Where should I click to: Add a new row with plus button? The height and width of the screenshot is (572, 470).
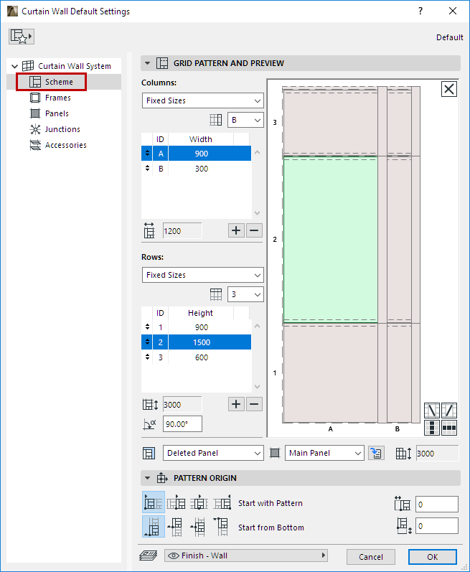pos(236,404)
